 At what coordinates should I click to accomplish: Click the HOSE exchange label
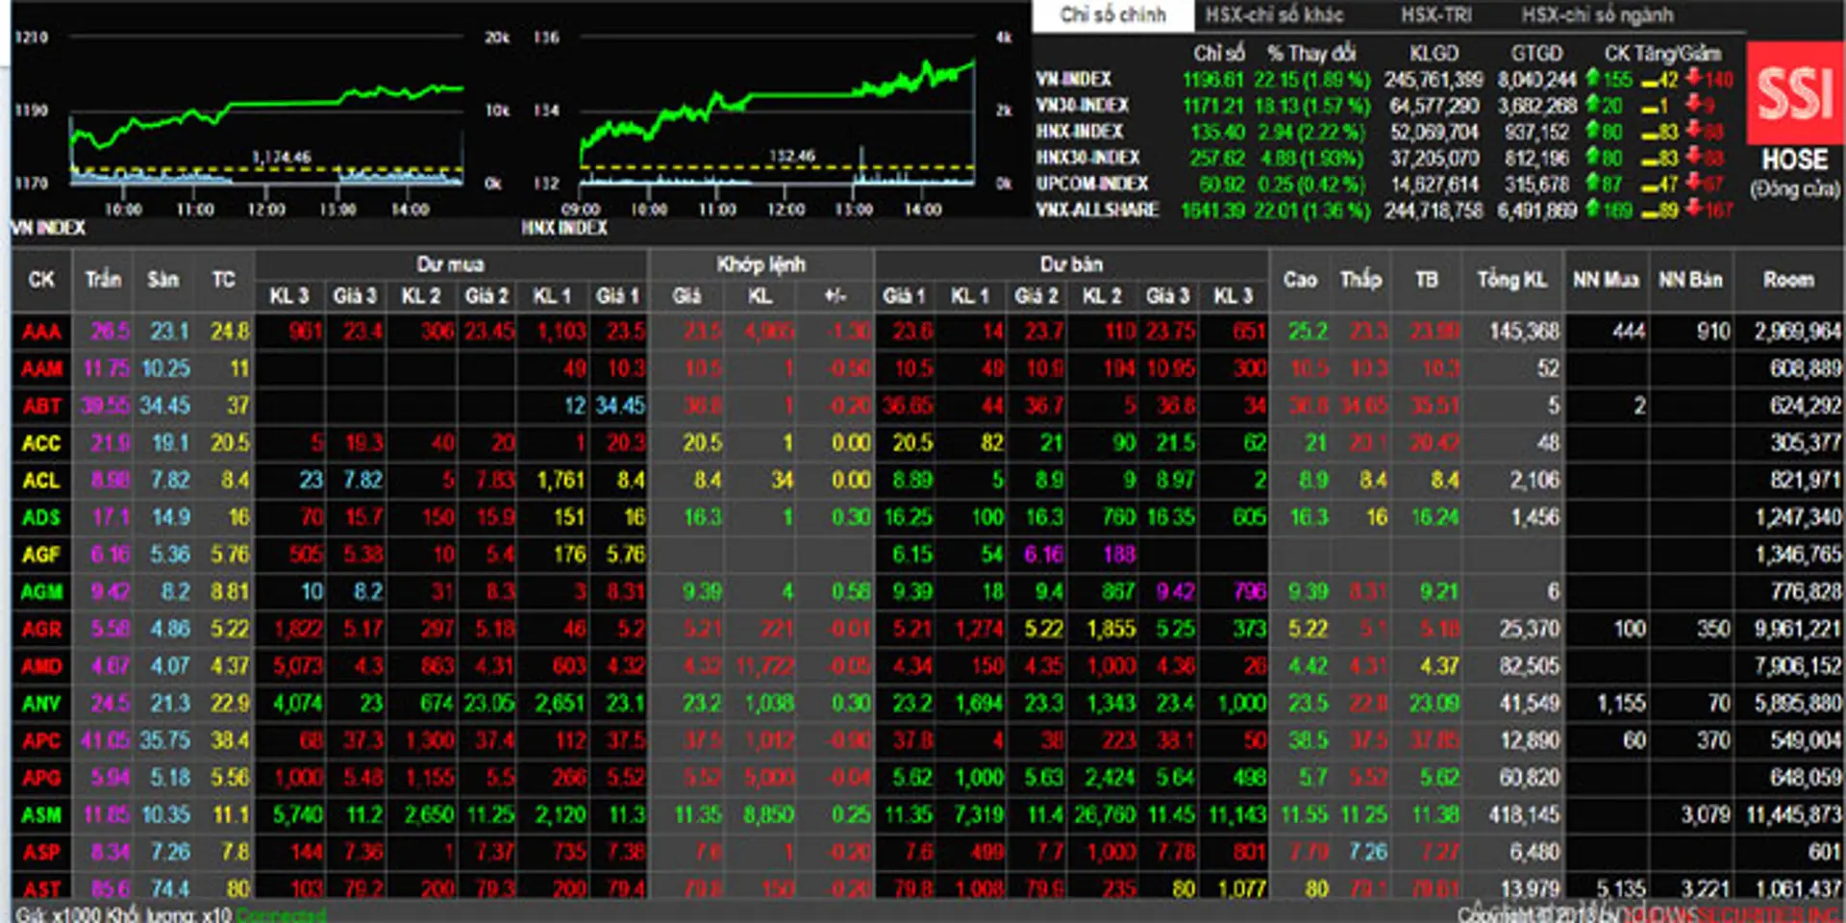[1794, 161]
